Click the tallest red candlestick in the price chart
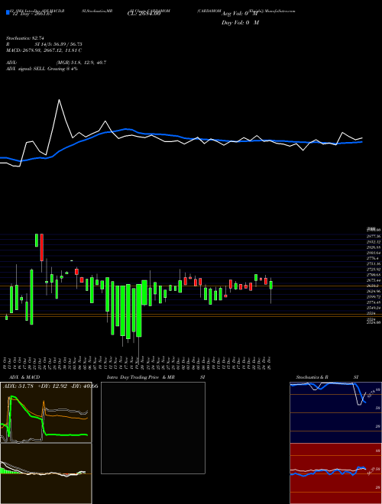 pyautogui.click(x=42, y=247)
